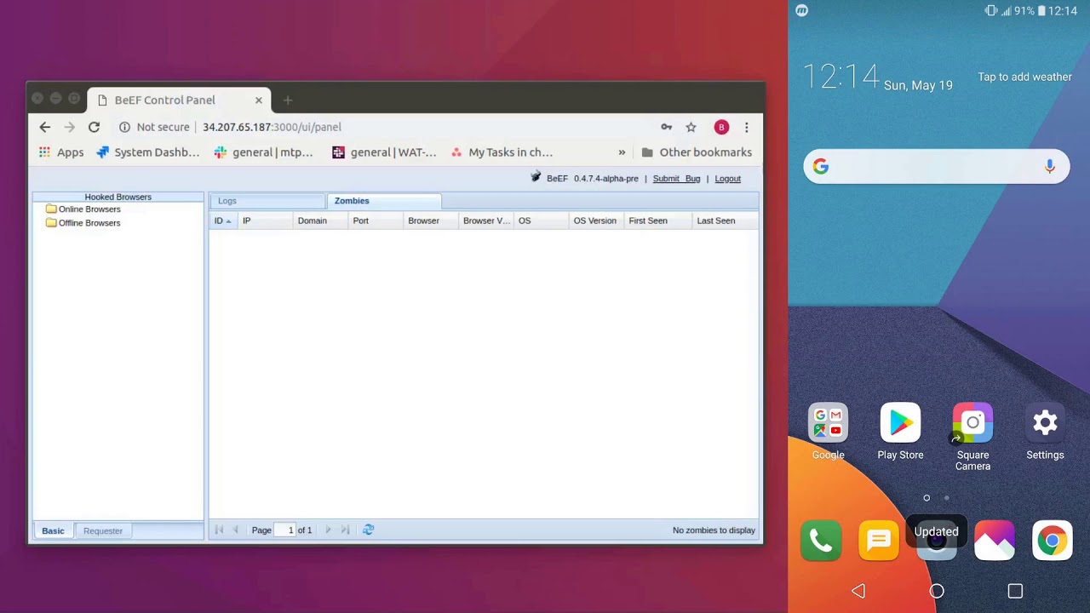Image resolution: width=1090 pixels, height=613 pixels.
Task: Sort by the OS column header
Action: (x=542, y=221)
